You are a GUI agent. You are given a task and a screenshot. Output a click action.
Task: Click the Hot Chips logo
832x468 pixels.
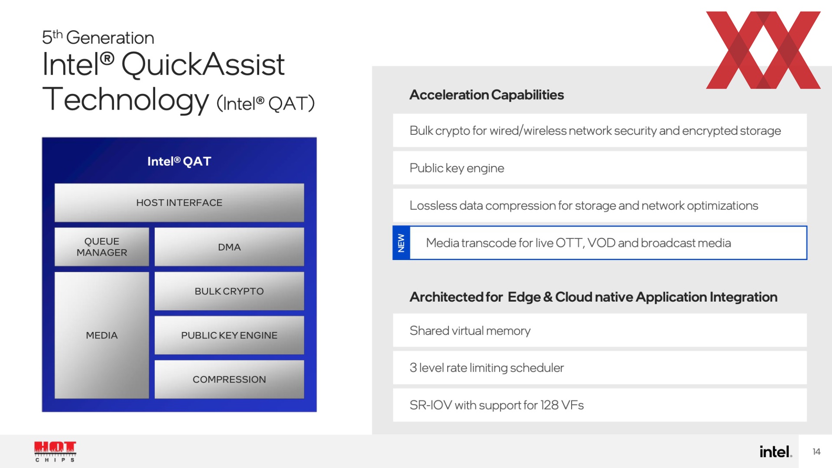55,452
